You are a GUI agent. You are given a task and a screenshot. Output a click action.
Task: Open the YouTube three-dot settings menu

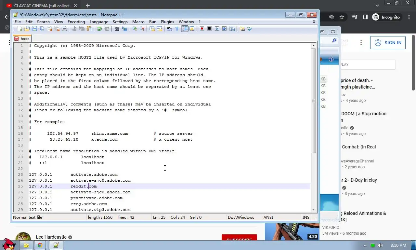click(x=361, y=43)
